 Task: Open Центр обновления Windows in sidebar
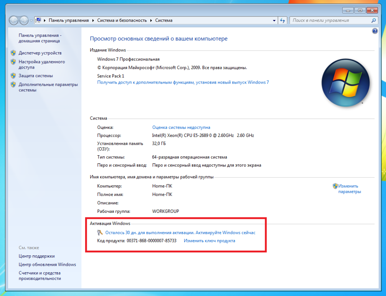[47, 265]
